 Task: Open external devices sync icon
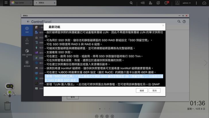158,3
